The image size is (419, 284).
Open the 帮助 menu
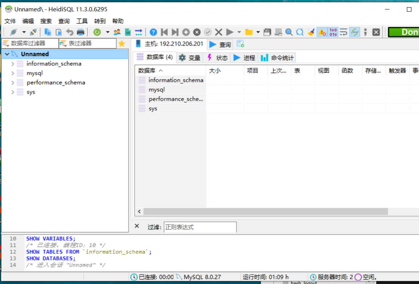pyautogui.click(x=118, y=21)
